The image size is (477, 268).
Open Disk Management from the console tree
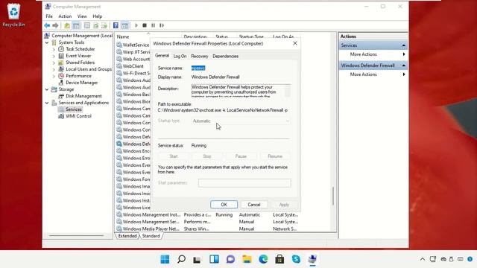(83, 96)
